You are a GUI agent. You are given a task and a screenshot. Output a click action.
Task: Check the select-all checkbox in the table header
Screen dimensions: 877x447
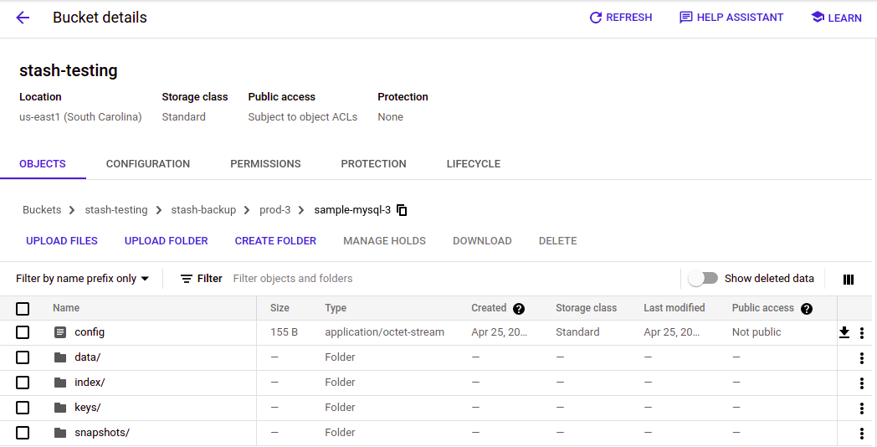23,308
